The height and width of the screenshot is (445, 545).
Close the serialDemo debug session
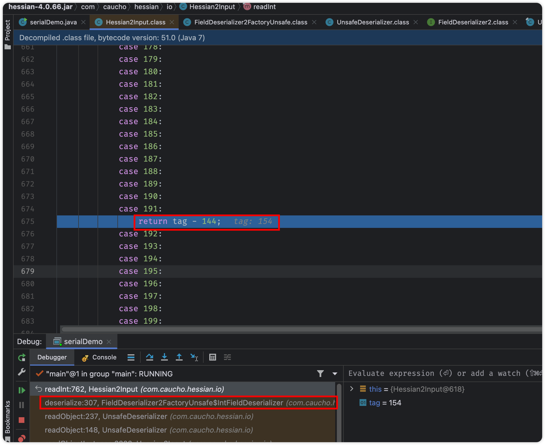(x=109, y=342)
